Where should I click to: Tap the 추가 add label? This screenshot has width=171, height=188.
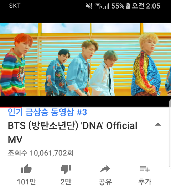pyautogui.click(x=145, y=182)
